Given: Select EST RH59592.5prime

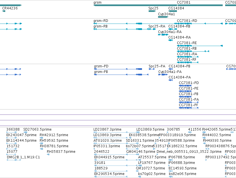Looking at the screenshot, I should click(x=41, y=143).
